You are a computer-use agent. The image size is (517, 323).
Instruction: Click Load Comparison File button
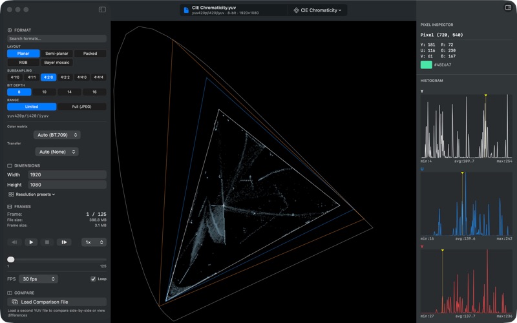(57, 302)
